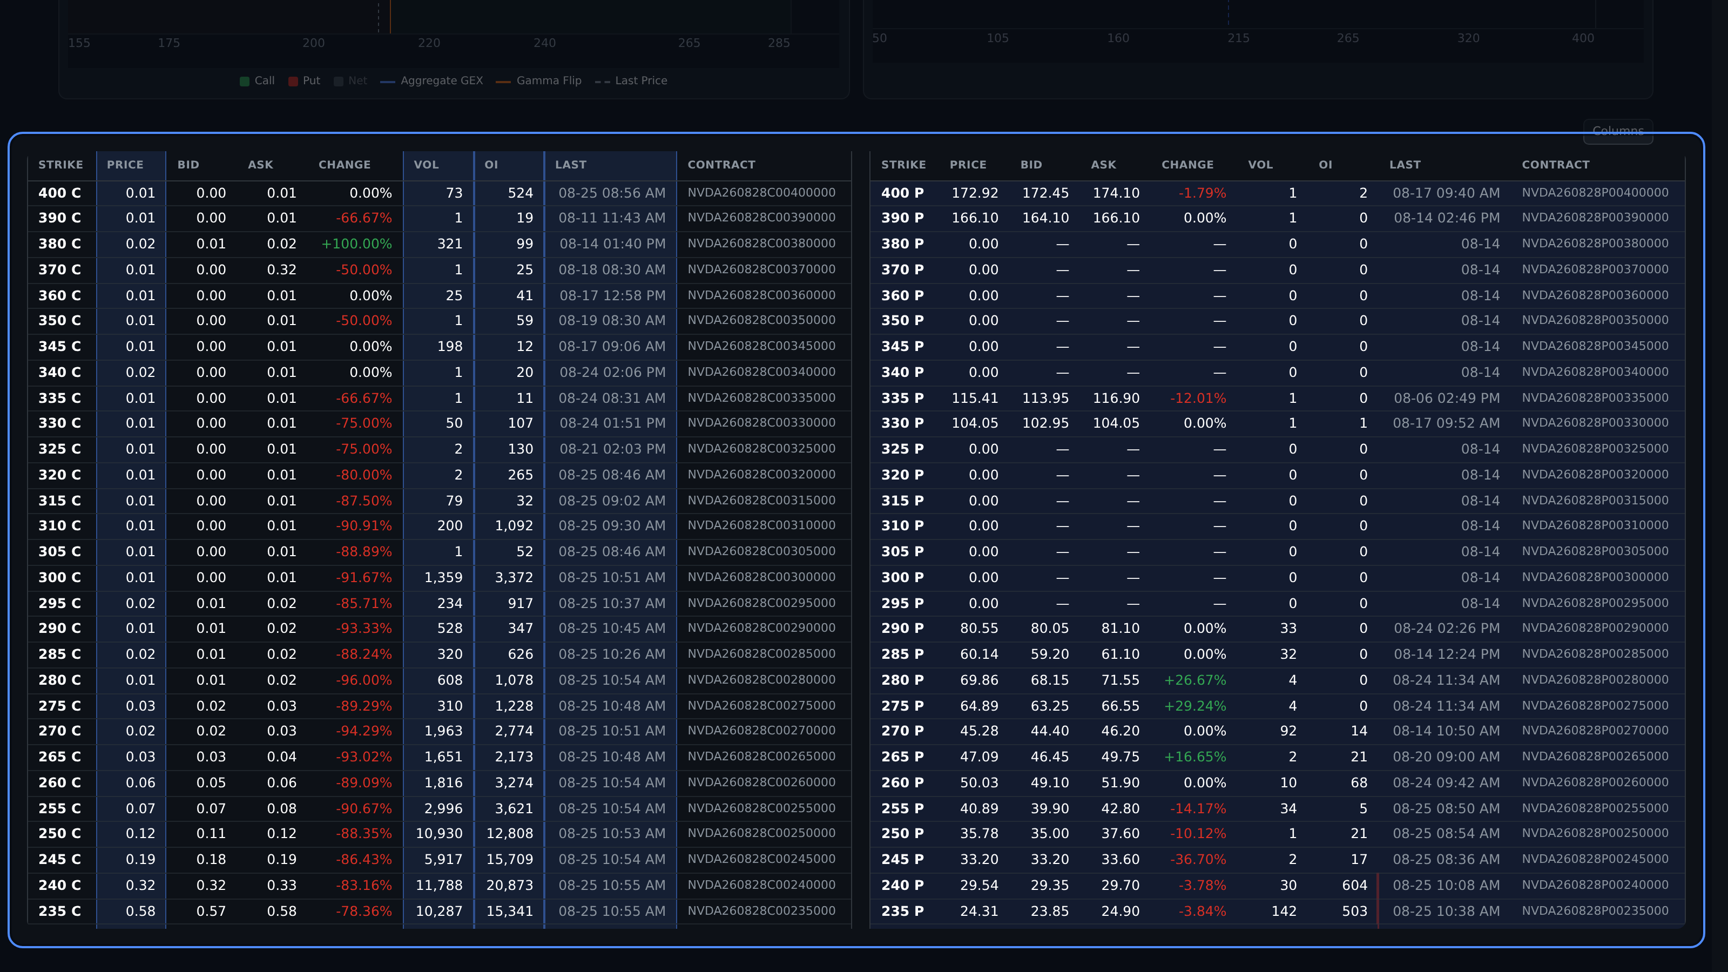Click the +29.24% change cell

pos(1194,706)
